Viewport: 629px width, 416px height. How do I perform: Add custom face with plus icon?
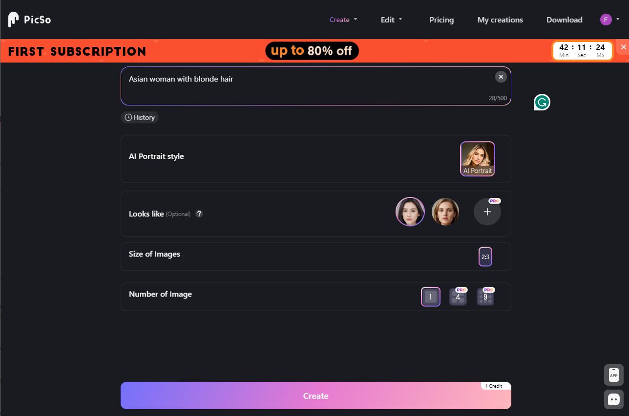[487, 212]
